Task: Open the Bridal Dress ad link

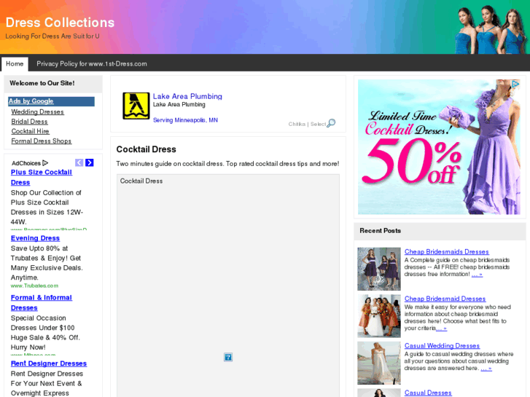Action: pyautogui.click(x=29, y=122)
